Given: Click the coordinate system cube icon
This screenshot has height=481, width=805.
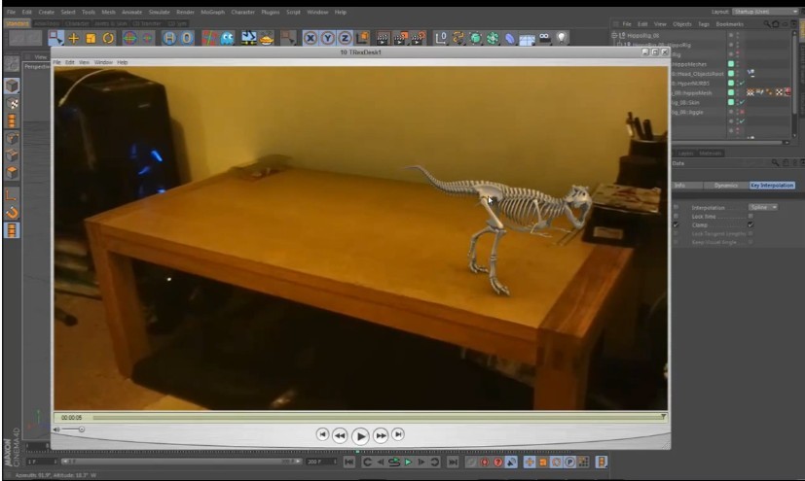Looking at the screenshot, I should point(363,38).
